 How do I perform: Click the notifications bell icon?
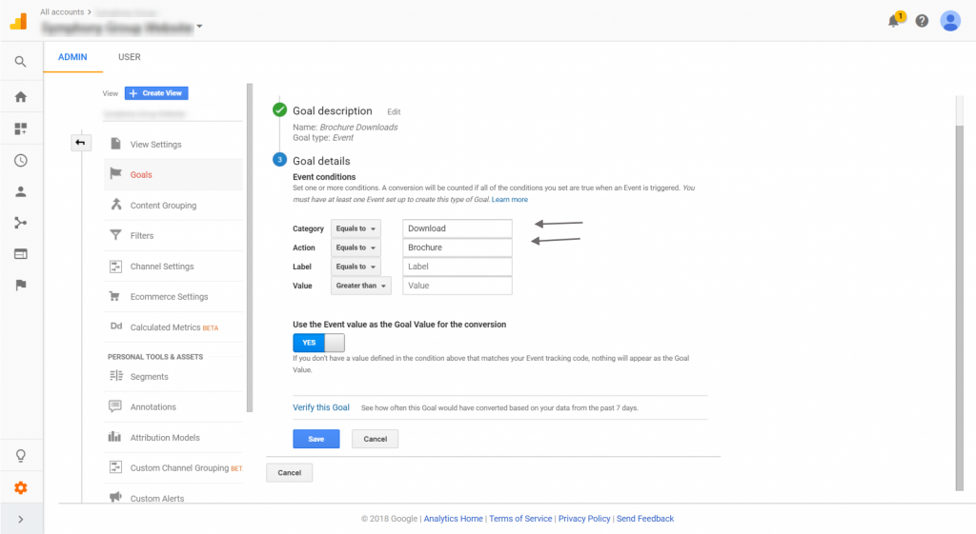coord(894,21)
